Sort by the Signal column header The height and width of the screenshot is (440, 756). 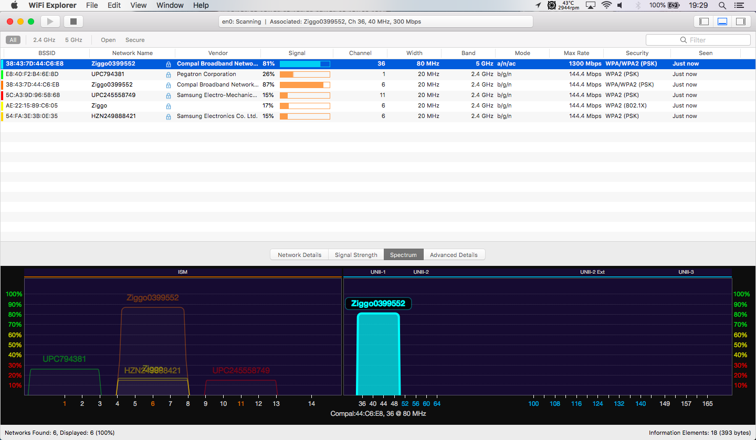297,53
